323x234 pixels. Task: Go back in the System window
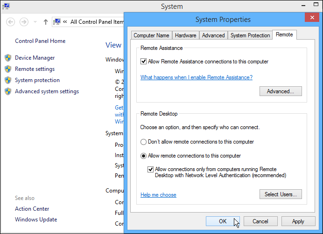click(10, 22)
